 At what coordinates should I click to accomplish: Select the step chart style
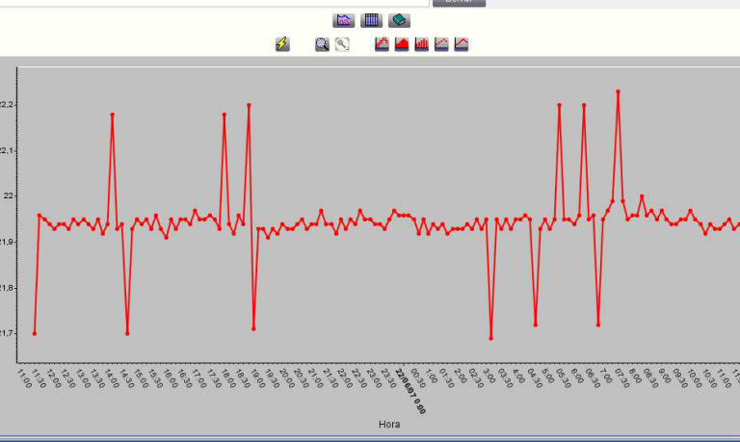(382, 44)
